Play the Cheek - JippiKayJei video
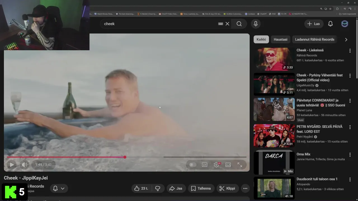Viewport: 358px width, 201px height. point(12,165)
